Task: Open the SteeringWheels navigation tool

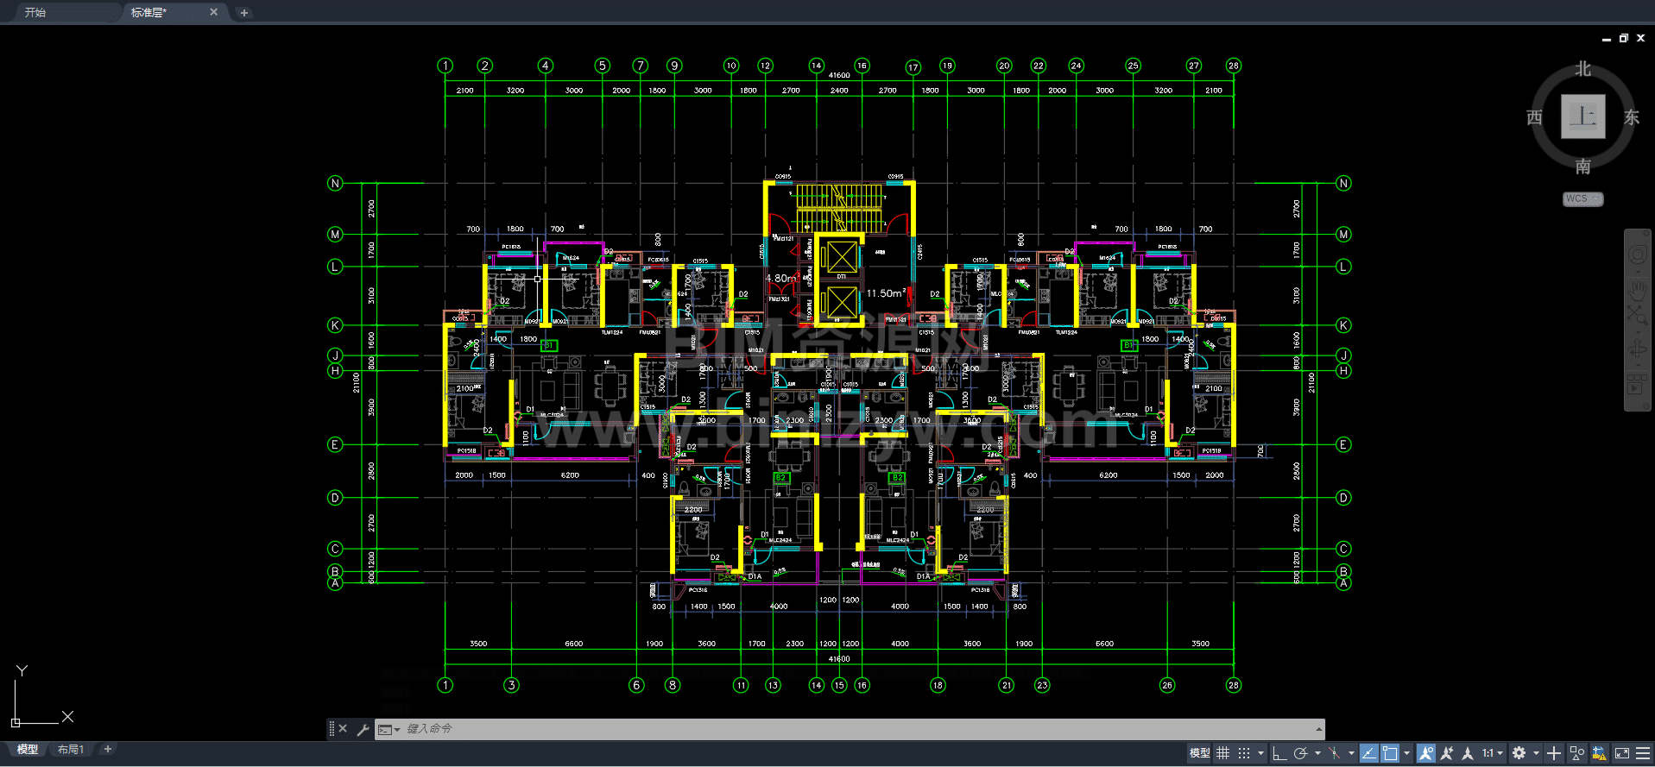Action: (1637, 256)
